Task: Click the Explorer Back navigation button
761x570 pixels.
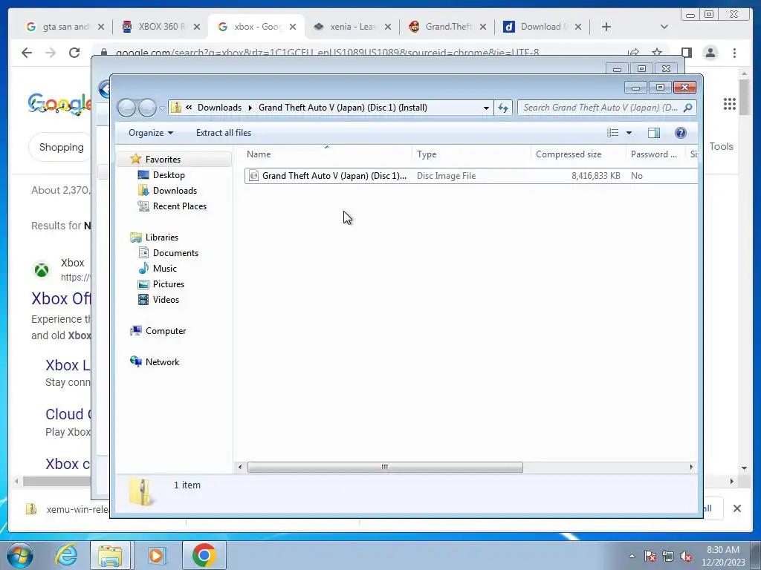Action: pos(126,108)
